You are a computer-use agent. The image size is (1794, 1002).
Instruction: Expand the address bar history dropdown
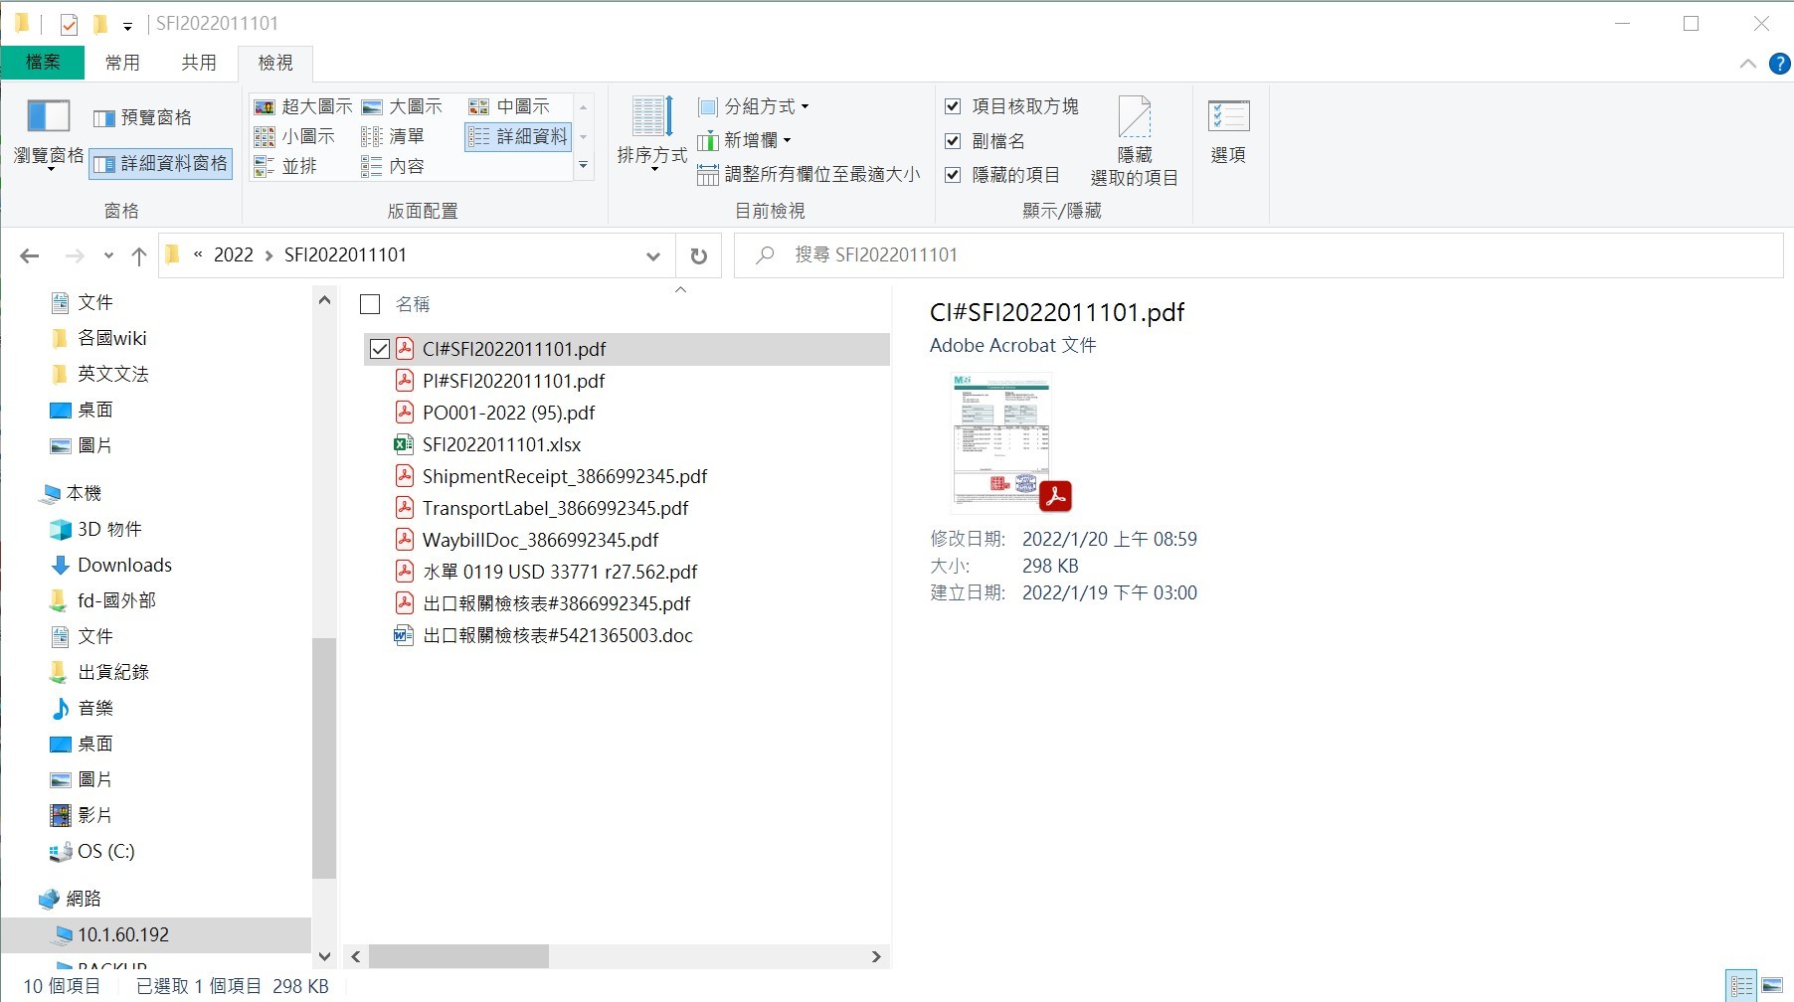click(653, 255)
